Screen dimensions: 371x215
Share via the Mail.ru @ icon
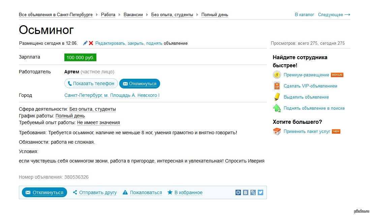238,192
